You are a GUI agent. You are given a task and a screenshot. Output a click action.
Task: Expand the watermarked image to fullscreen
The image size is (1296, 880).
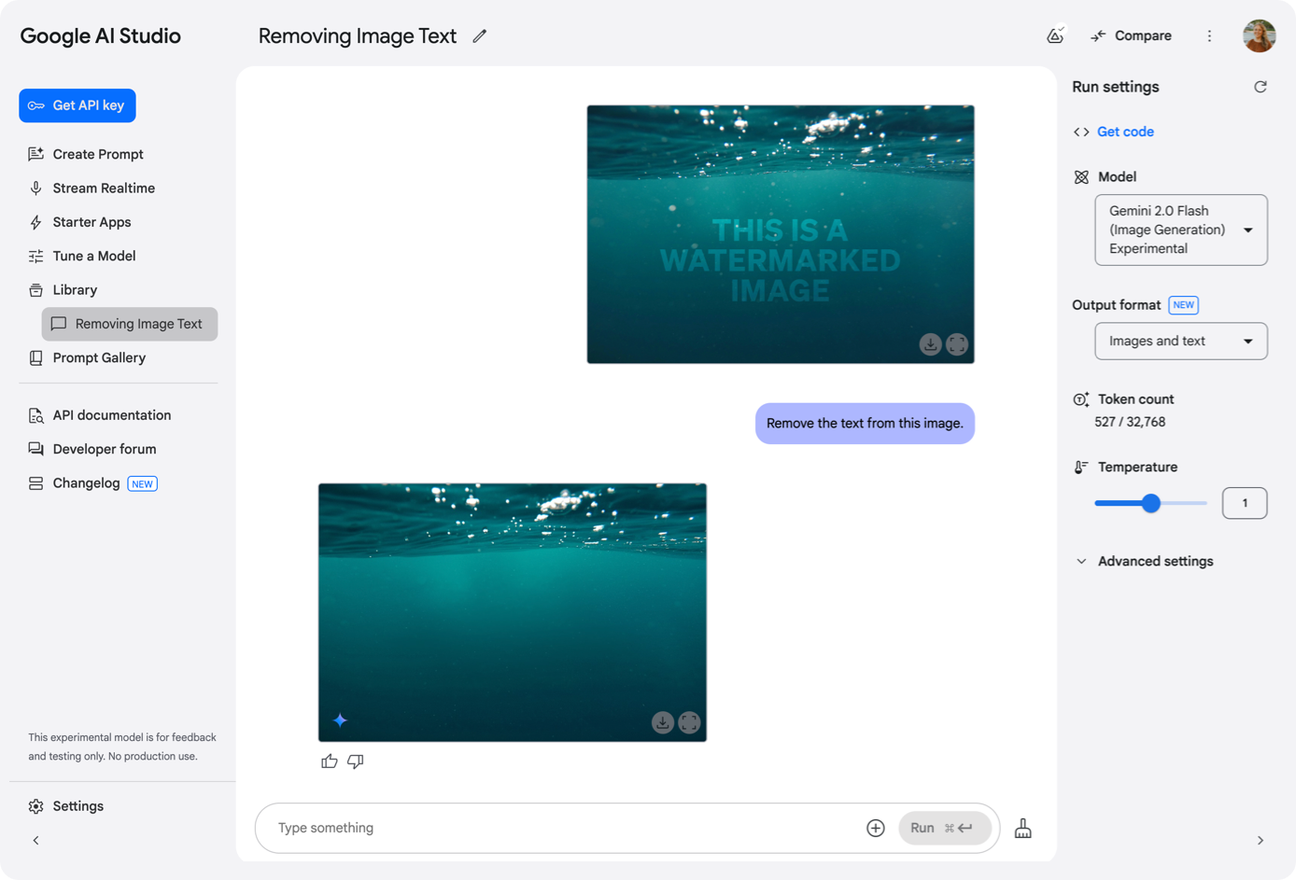(957, 344)
